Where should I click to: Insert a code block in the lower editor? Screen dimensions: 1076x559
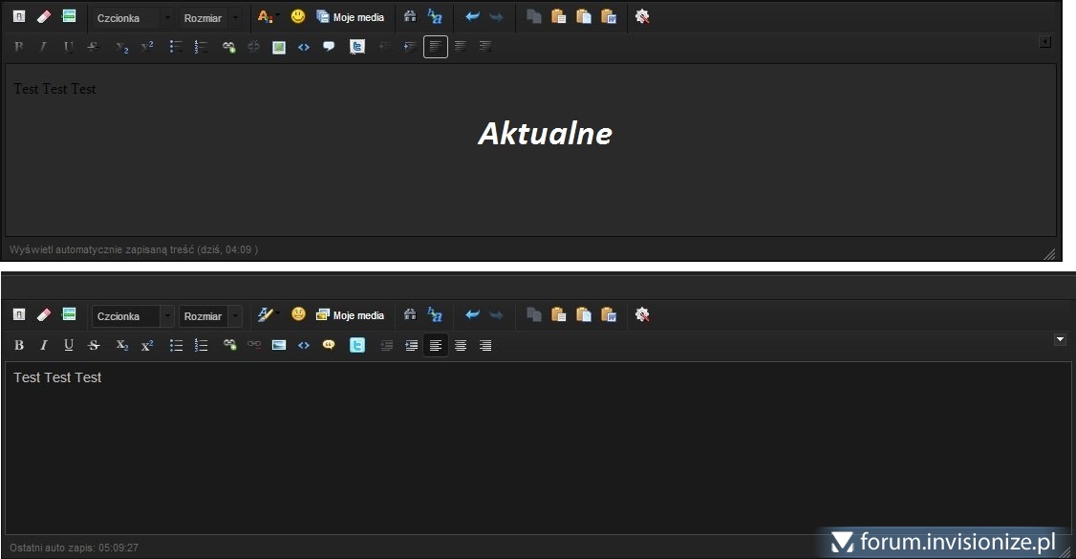[304, 345]
